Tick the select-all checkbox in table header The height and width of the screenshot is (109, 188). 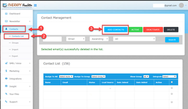pyautogui.click(x=171, y=83)
